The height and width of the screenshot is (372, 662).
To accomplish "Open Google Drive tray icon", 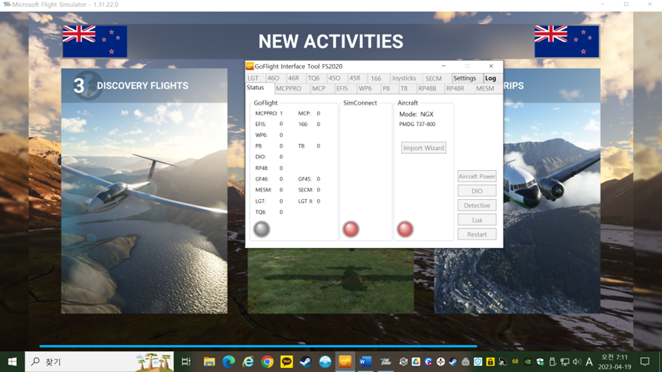I will [x=416, y=362].
